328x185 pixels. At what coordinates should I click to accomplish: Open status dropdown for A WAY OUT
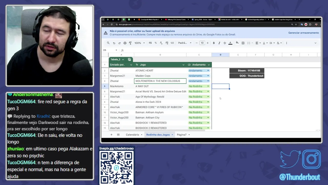pos(208,86)
